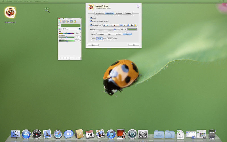Click the Amount dimming slider

pyautogui.click(x=108, y=30)
